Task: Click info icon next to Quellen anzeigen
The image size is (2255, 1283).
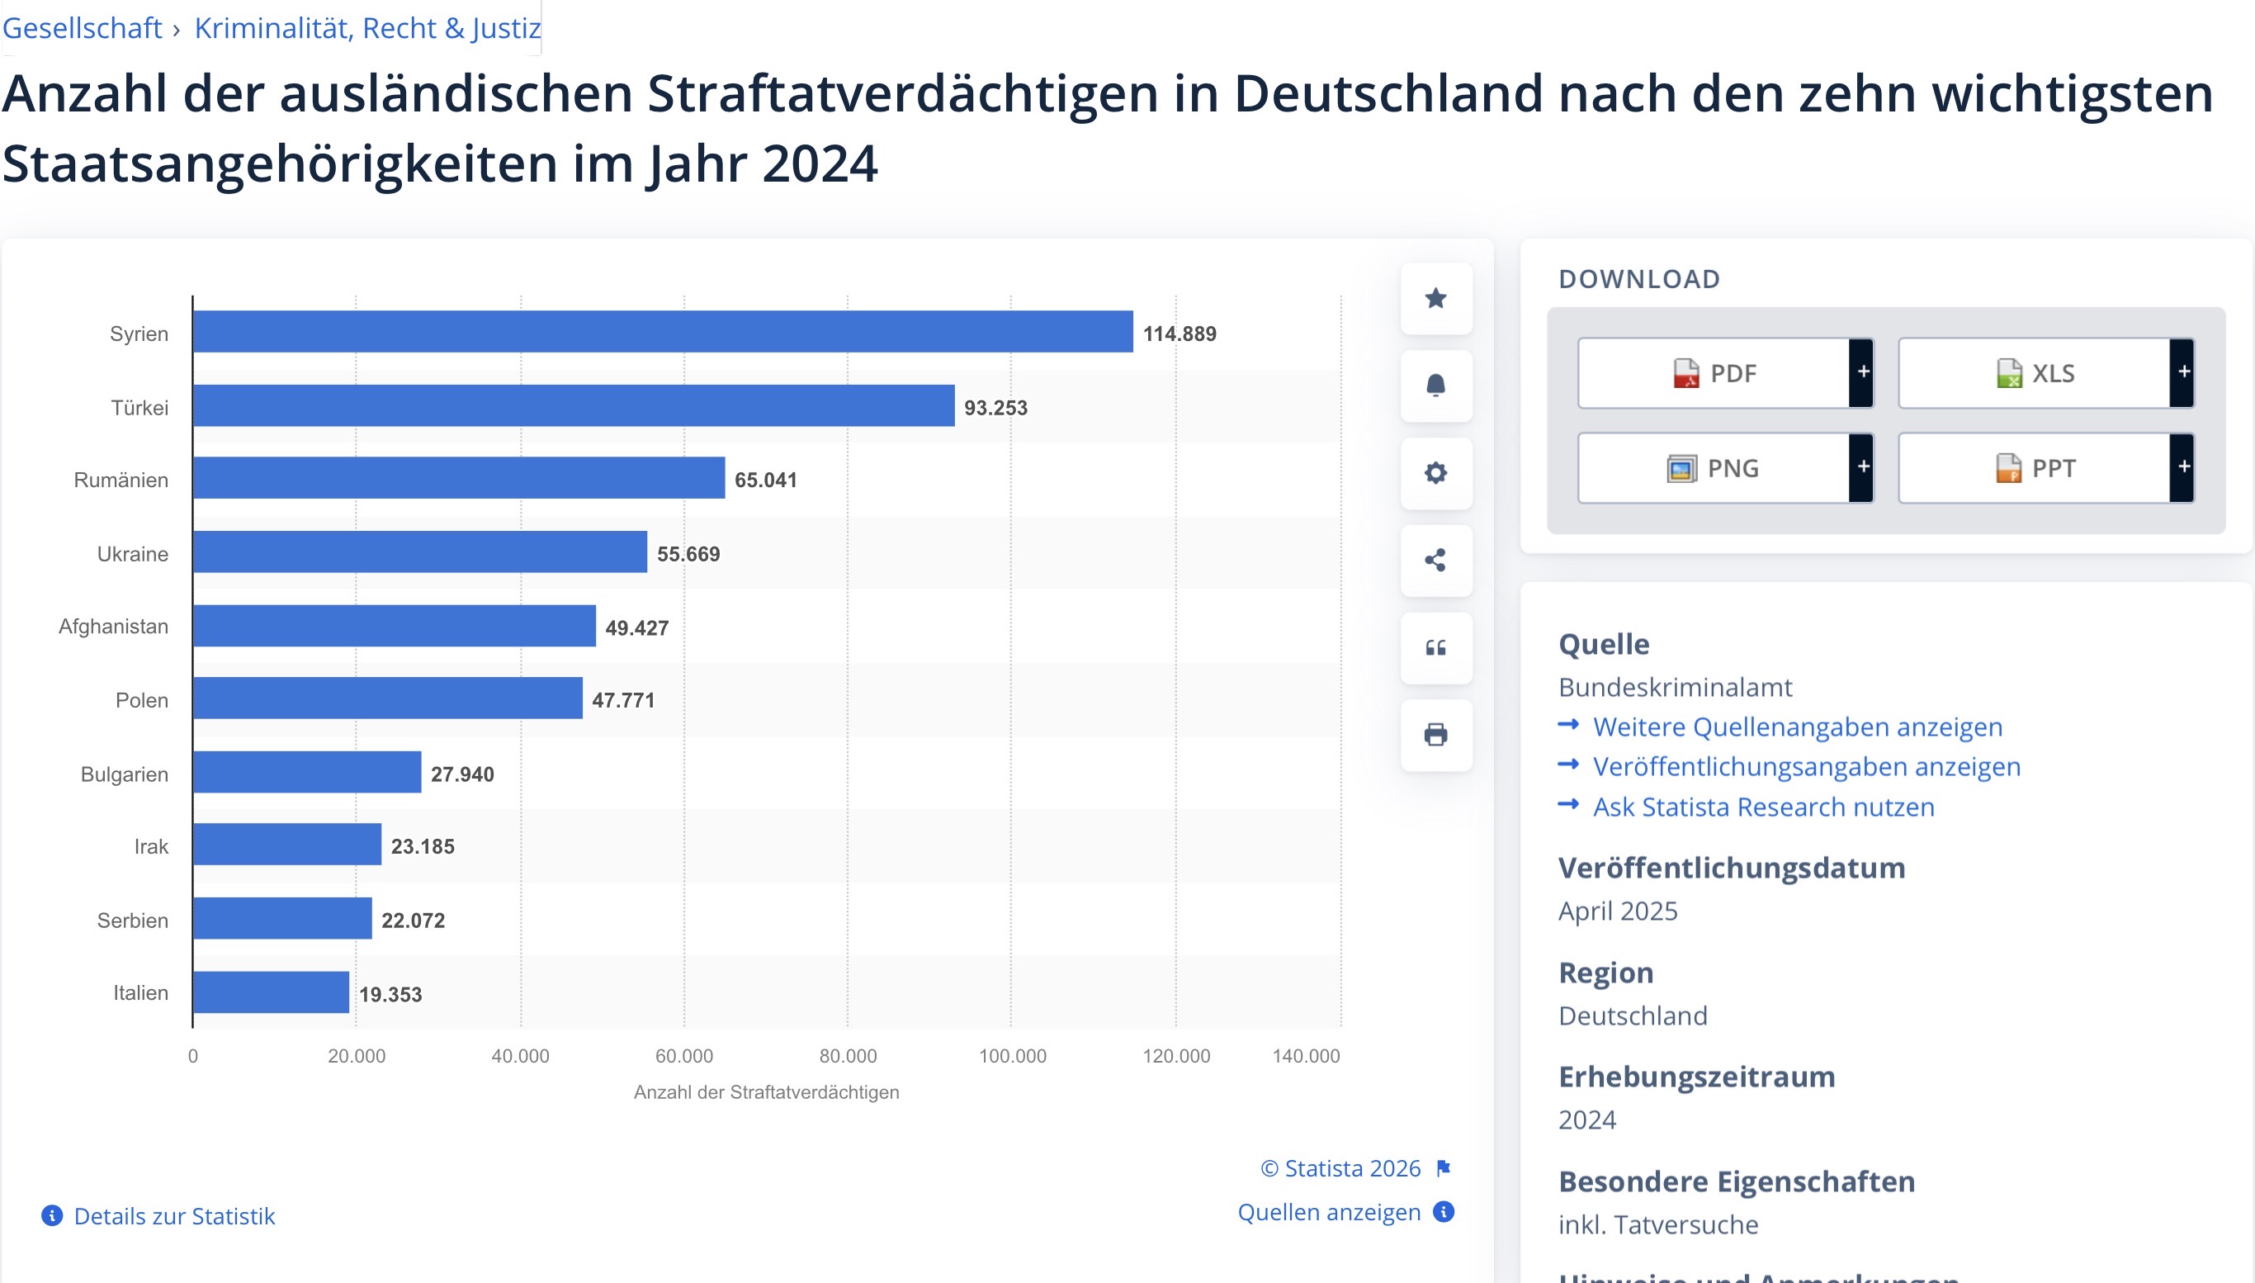Action: click(1444, 1212)
